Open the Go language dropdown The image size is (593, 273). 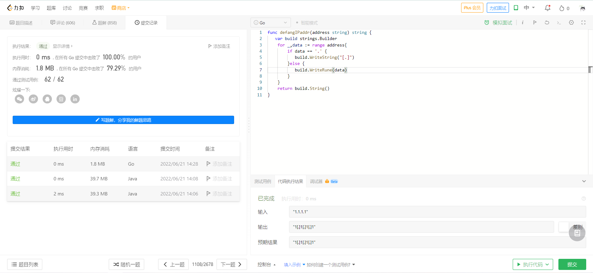[x=271, y=22]
